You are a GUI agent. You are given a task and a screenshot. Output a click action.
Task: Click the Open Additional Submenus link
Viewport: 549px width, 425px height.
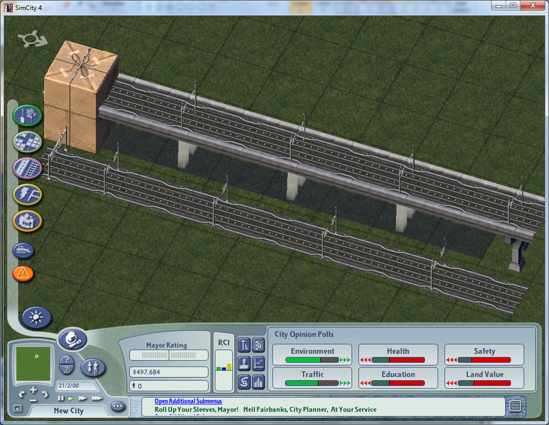[x=188, y=401]
